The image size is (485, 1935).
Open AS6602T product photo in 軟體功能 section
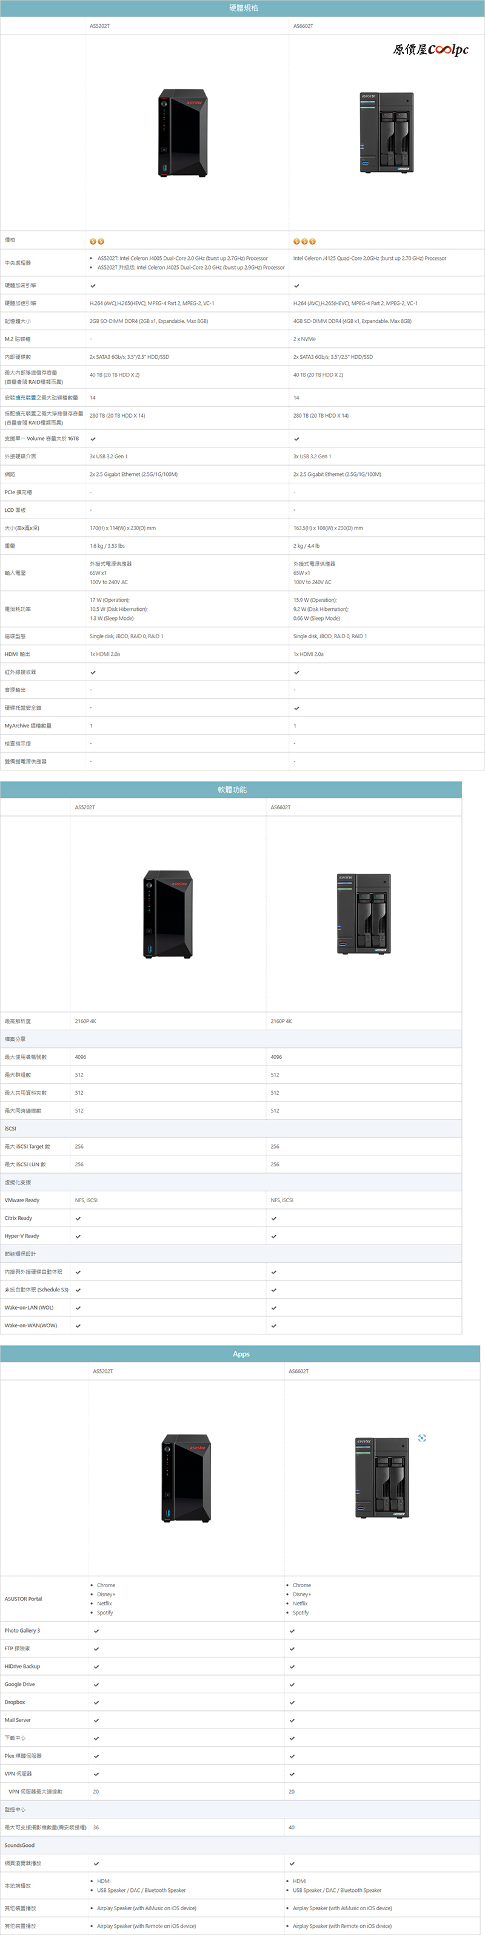[x=364, y=913]
